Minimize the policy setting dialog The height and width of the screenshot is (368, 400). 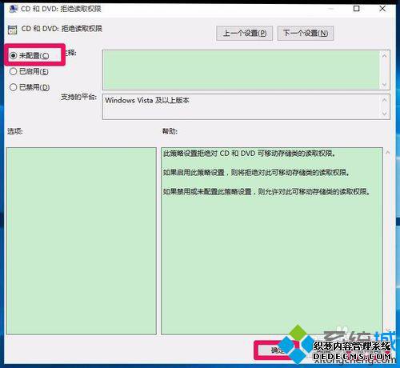coord(331,9)
